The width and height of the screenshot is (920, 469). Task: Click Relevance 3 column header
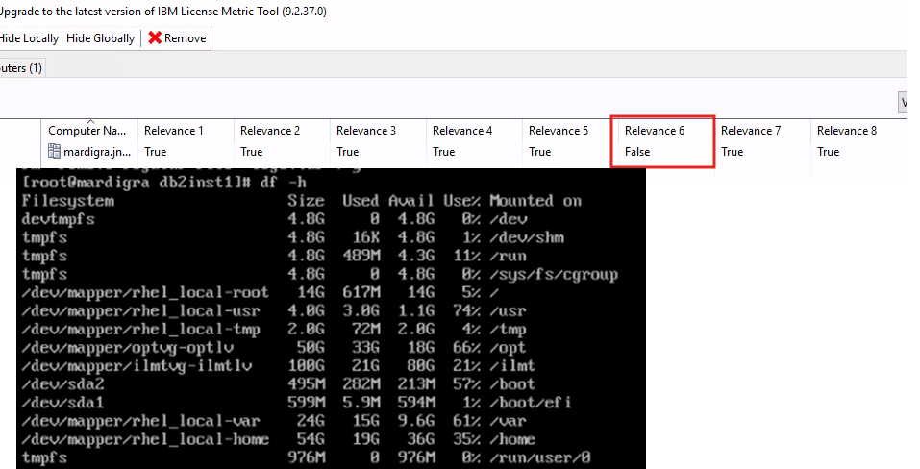coord(366,130)
